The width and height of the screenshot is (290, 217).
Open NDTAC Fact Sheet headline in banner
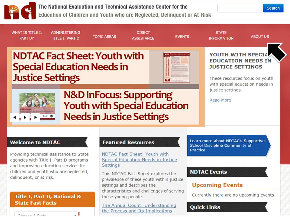(78, 67)
